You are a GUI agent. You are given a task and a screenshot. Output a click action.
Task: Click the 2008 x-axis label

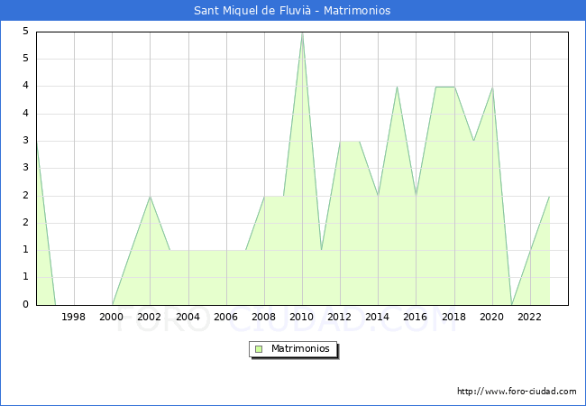tap(264, 317)
